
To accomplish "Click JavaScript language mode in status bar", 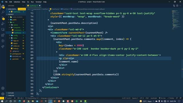I will point(154,98).
